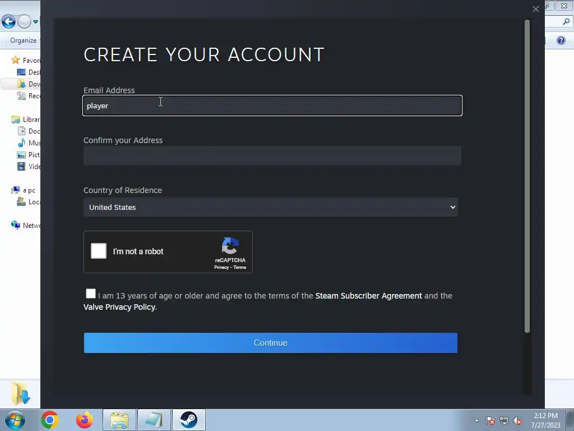Screen dimensions: 574x431
Task: Open the Steam Subscriber Agreement link
Action: tap(369, 296)
